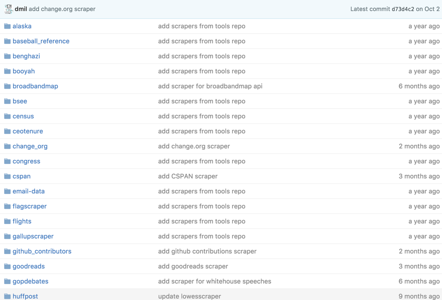Screen dimensions: 442x300
Task: Open the flagscraper folder
Action: pos(30,206)
